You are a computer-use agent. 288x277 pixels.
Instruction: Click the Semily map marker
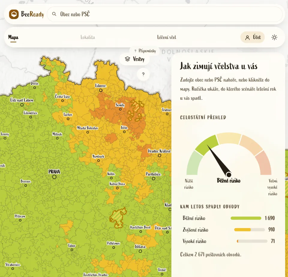[120, 109]
